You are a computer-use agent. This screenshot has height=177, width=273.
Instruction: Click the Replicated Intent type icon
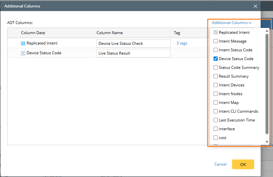click(x=23, y=44)
